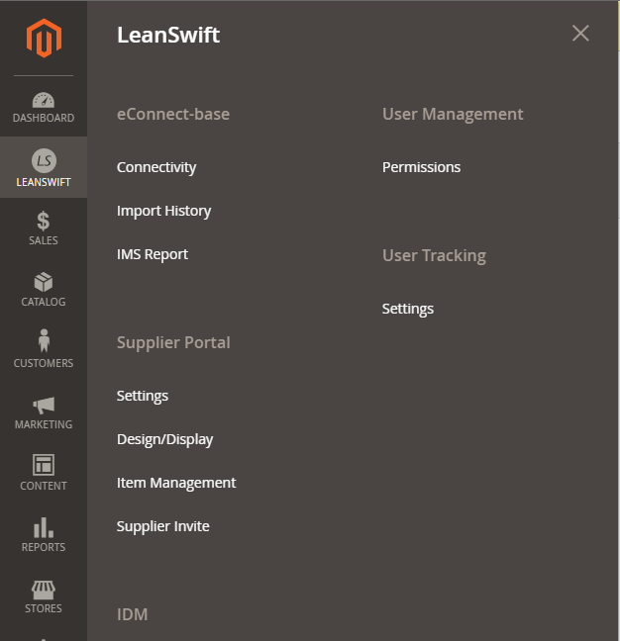
Task: Open the Content layout icon
Action: [x=44, y=465]
